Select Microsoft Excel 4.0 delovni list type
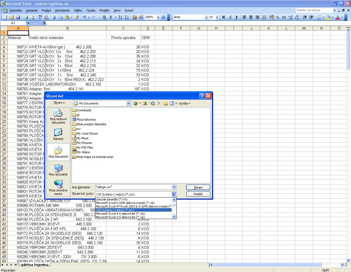 tap(133, 214)
